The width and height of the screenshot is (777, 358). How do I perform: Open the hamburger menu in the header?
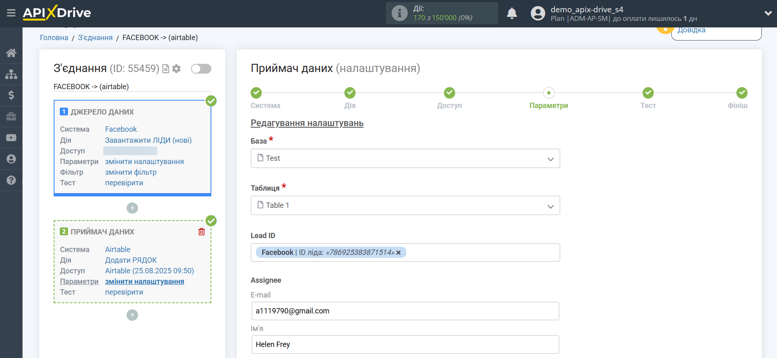pyautogui.click(x=11, y=13)
